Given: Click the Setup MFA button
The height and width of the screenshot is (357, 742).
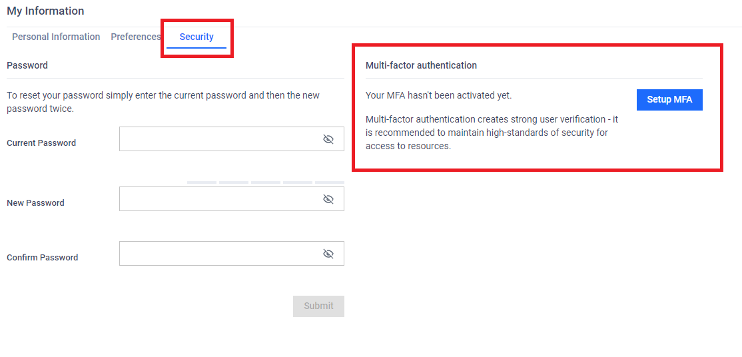Looking at the screenshot, I should coord(669,100).
